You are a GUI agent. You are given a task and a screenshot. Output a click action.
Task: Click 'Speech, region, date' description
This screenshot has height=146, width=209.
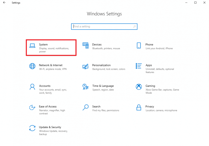[103, 90]
